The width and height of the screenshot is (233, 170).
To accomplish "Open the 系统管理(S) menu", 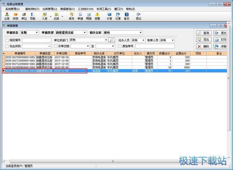I will (12, 9).
